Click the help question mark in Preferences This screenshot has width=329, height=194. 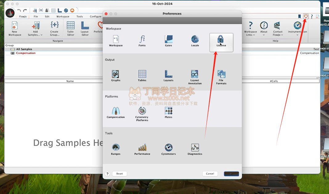pyautogui.click(x=107, y=174)
